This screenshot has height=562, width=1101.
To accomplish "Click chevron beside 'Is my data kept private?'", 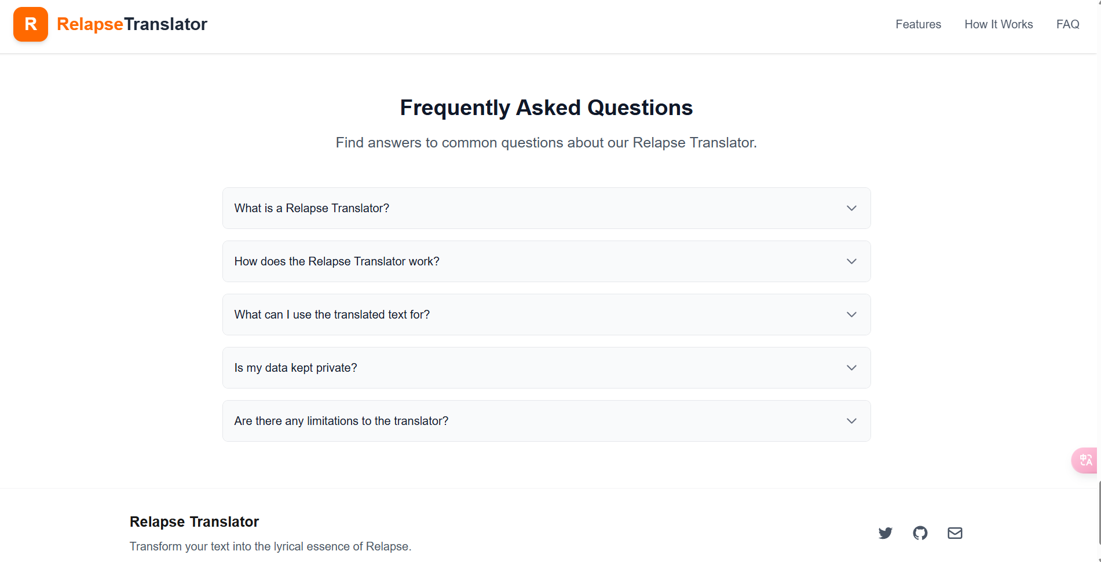I will (851, 368).
